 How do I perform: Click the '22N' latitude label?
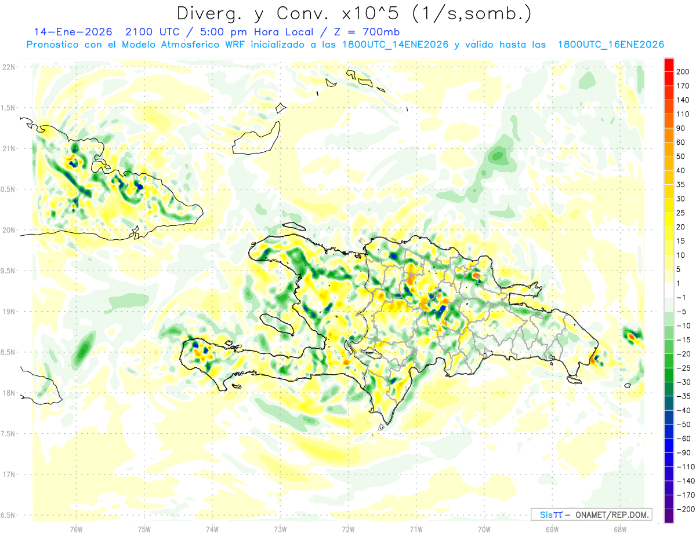pos(9,67)
